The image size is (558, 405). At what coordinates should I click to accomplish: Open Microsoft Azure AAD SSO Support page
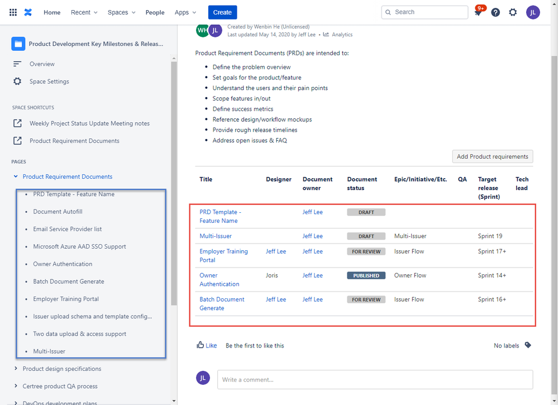tap(79, 246)
